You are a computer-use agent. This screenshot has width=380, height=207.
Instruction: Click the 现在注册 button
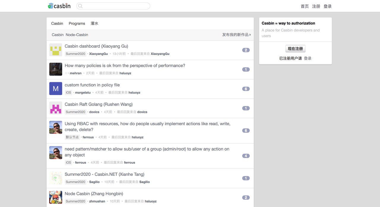coord(295,49)
